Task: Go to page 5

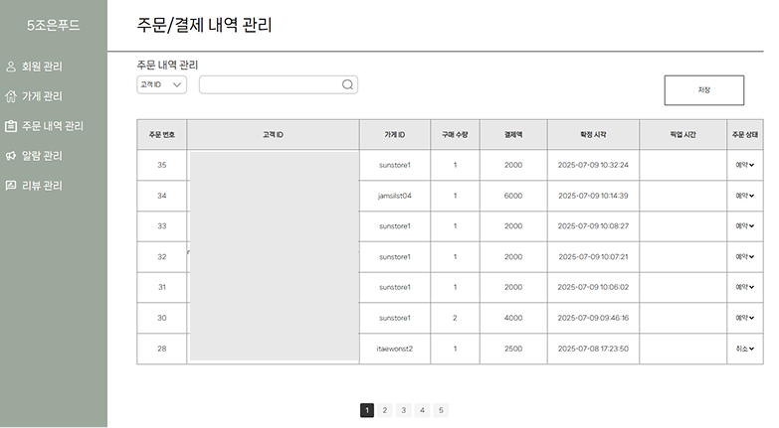Action: click(x=441, y=410)
